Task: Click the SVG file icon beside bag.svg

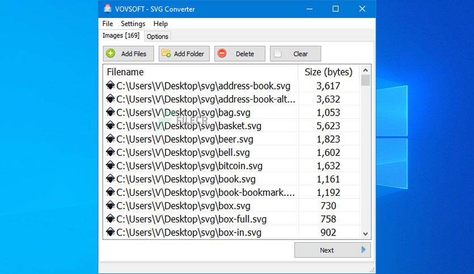Action: point(111,112)
